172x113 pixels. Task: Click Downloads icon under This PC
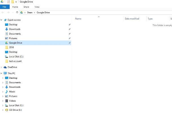coord(7,87)
